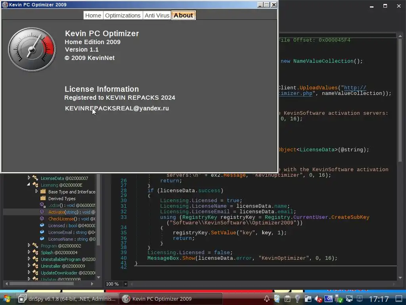406x305 pixels.
Task: Click the NameValueCollection type reference in code
Action: (323, 61)
